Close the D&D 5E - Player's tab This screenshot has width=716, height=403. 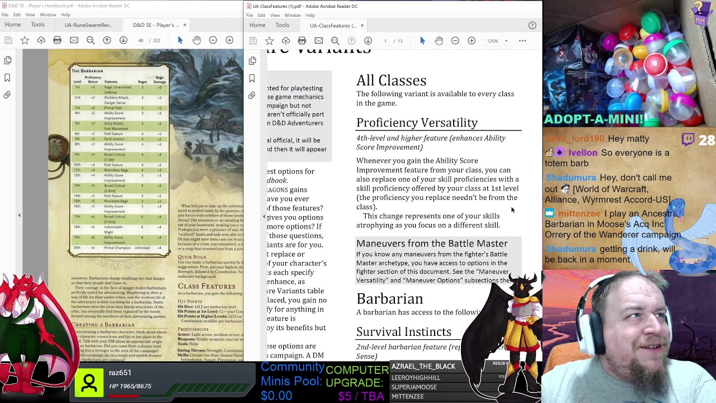pyautogui.click(x=185, y=25)
